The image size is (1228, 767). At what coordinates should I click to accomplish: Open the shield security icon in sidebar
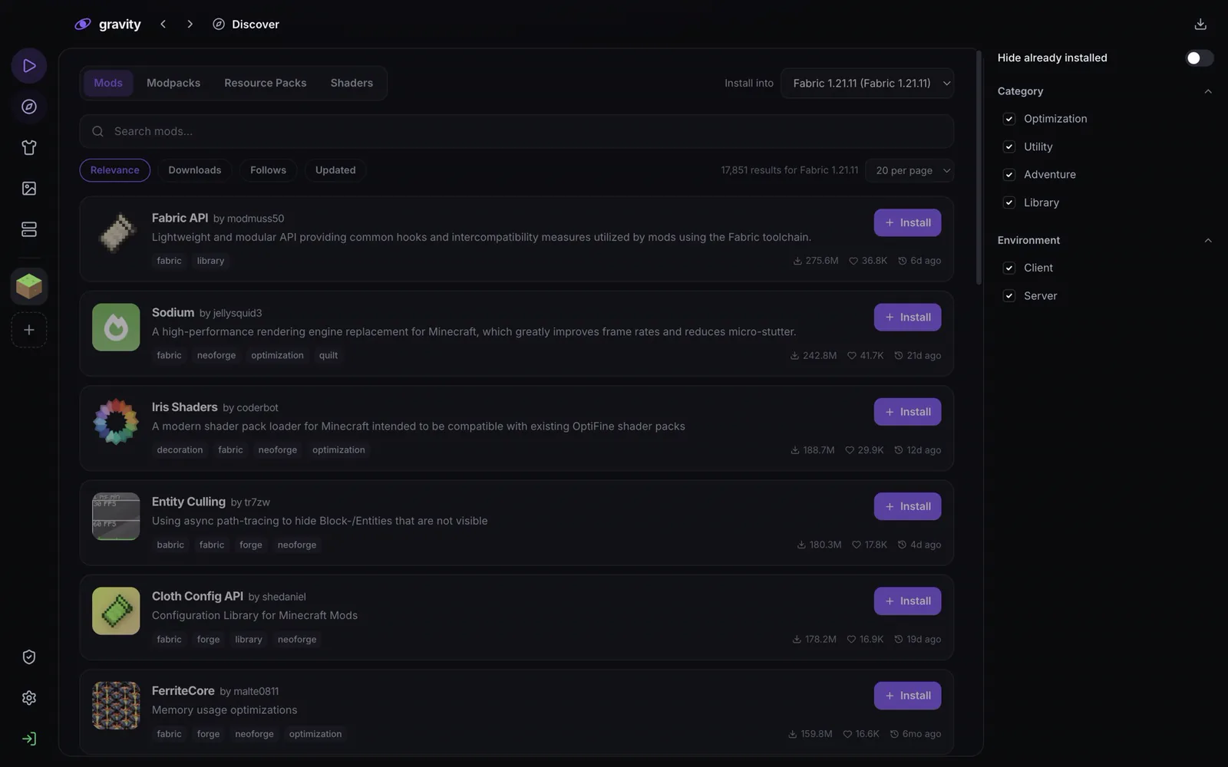[x=29, y=657]
